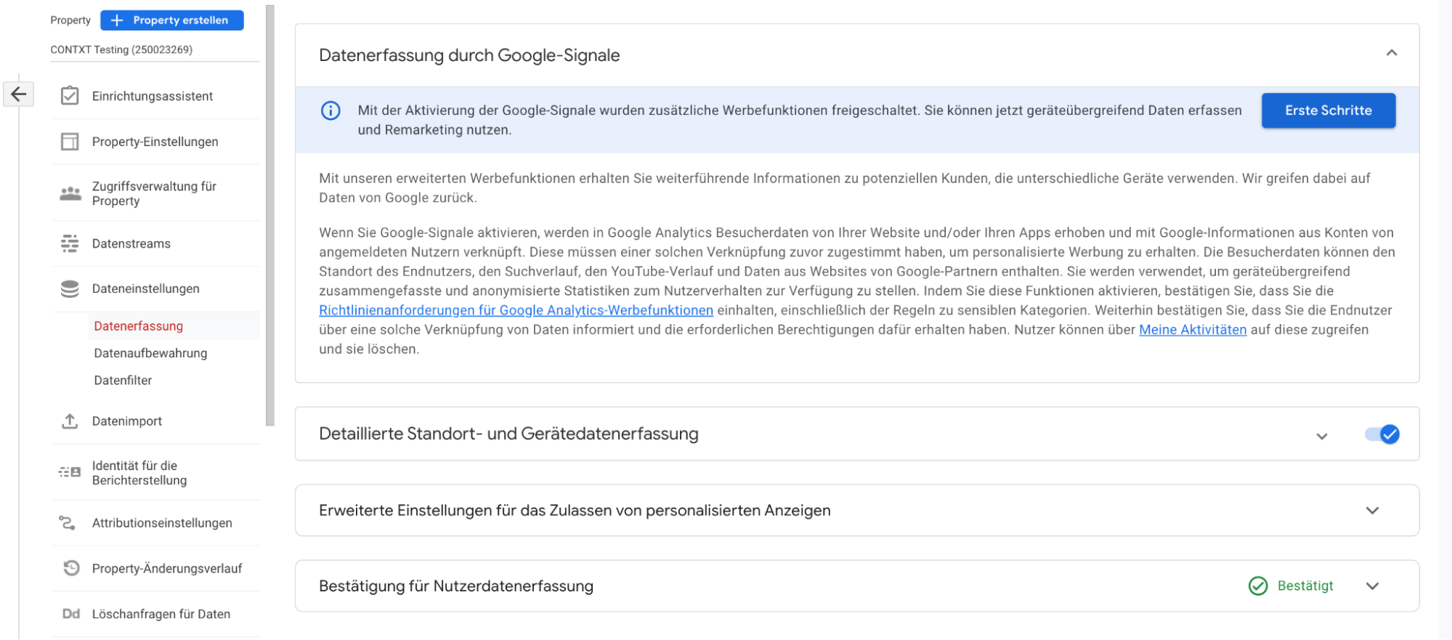Click the Zugriffsverwaltung people icon
1452x640 pixels.
[70, 193]
